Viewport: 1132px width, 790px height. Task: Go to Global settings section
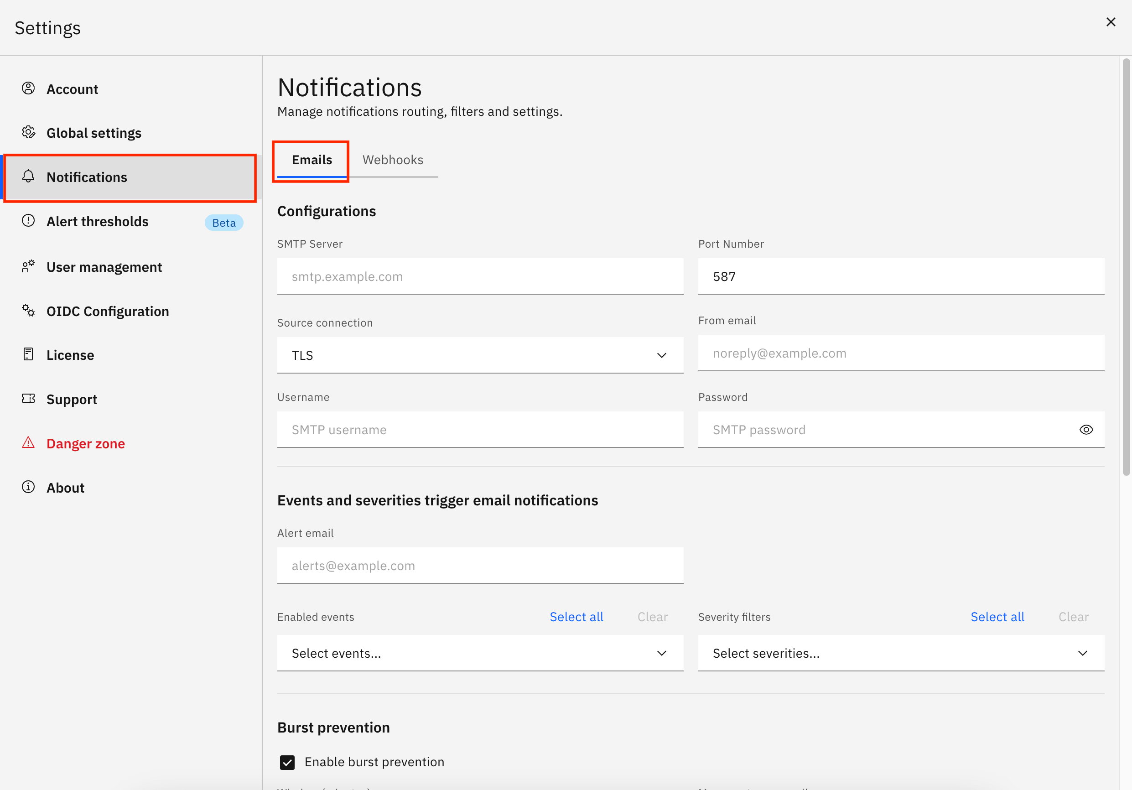[130, 133]
